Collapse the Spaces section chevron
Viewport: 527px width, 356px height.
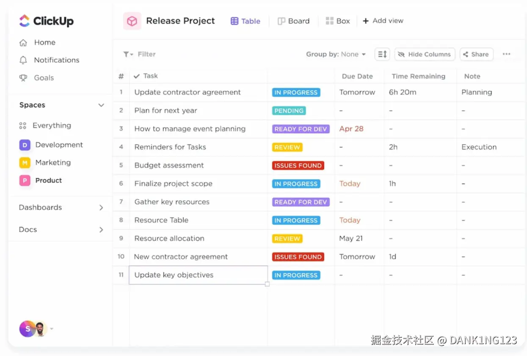[x=101, y=105]
